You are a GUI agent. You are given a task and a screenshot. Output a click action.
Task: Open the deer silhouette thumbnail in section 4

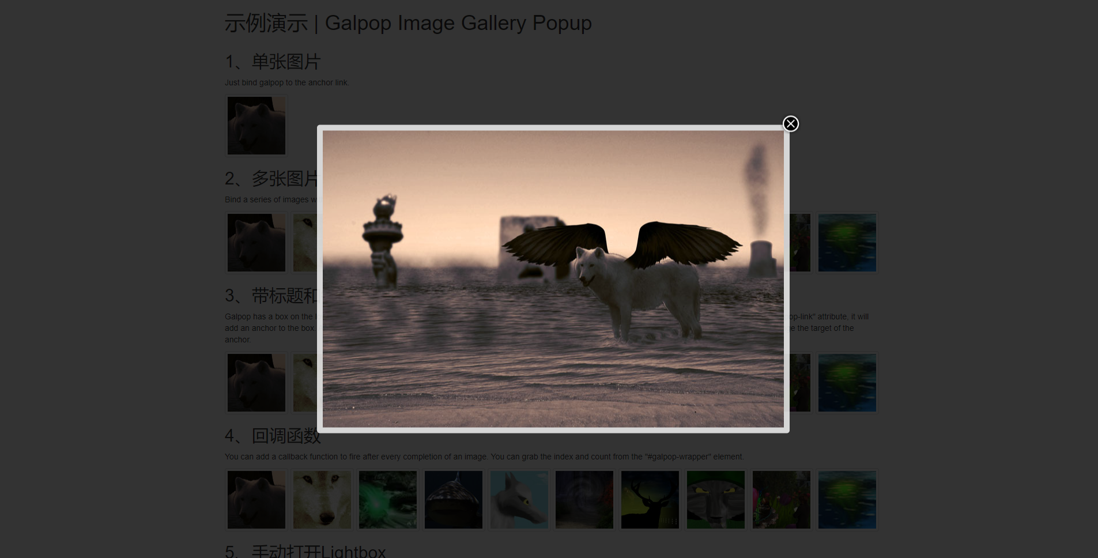[x=650, y=500]
